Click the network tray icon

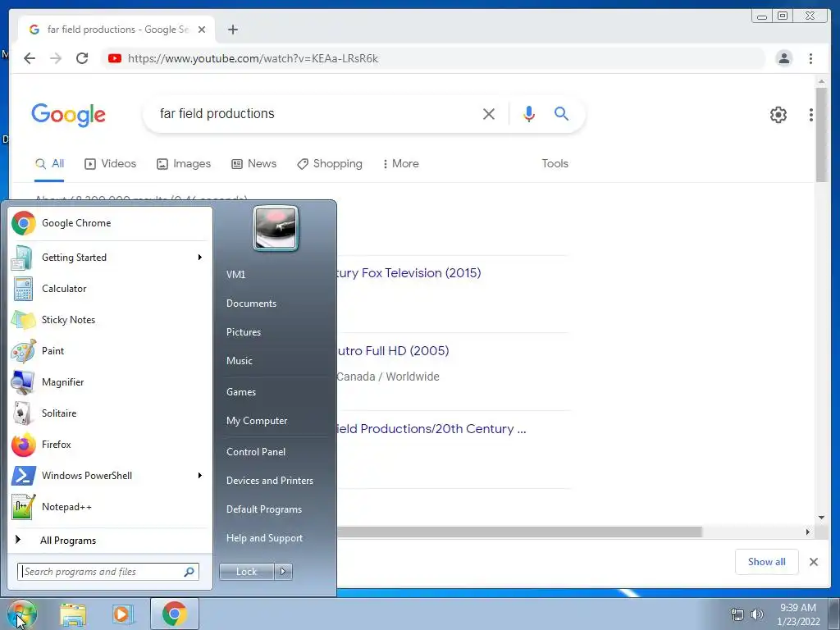tap(737, 614)
